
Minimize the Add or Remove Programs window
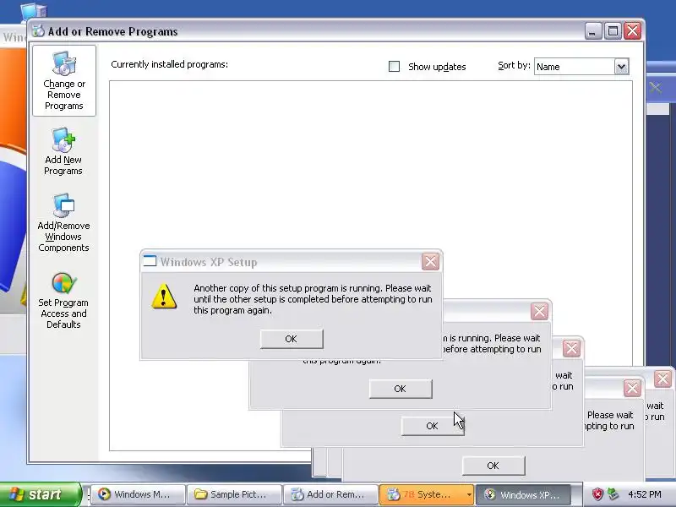(x=593, y=31)
